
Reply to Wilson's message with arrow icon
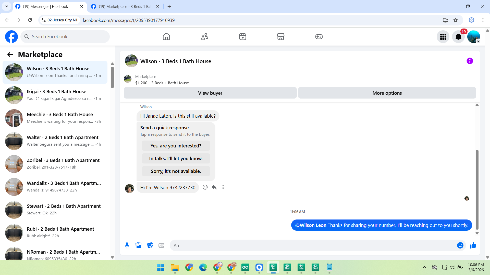pyautogui.click(x=214, y=187)
